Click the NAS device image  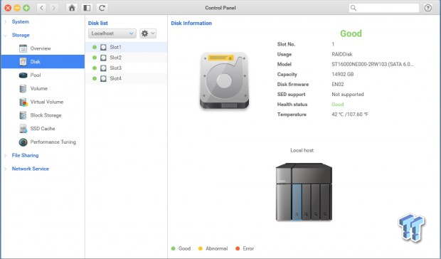click(x=304, y=192)
